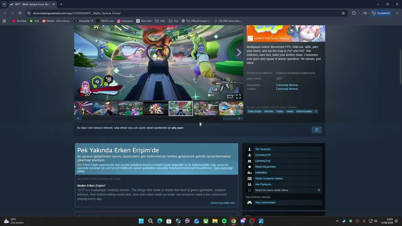Viewport: 402px width, 226px height.
Task: Click the Erken Erişim tag
Action: (x=254, y=111)
